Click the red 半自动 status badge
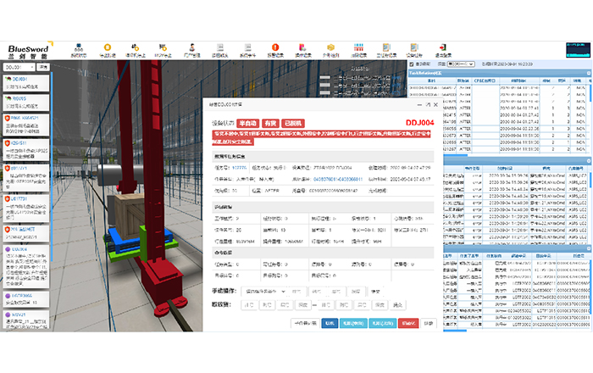 pos(243,123)
